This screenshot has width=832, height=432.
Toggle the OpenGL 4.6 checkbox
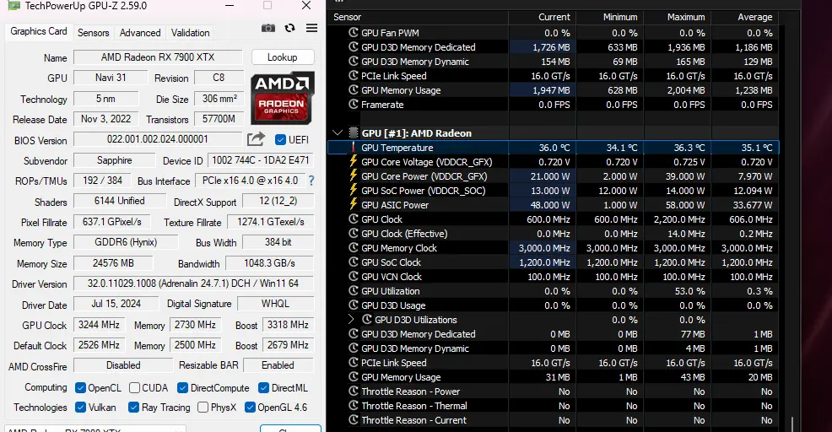coord(250,407)
